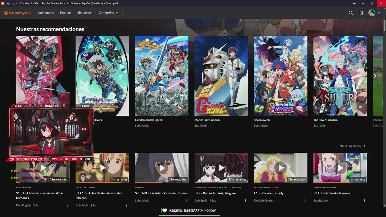Open Gundam Build Divers poster
386x217 pixels.
102,76
